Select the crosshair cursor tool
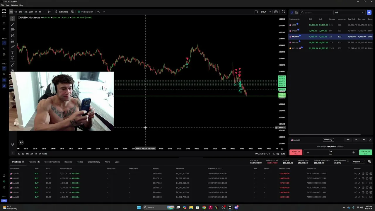The height and width of the screenshot is (211, 375). coord(13,18)
